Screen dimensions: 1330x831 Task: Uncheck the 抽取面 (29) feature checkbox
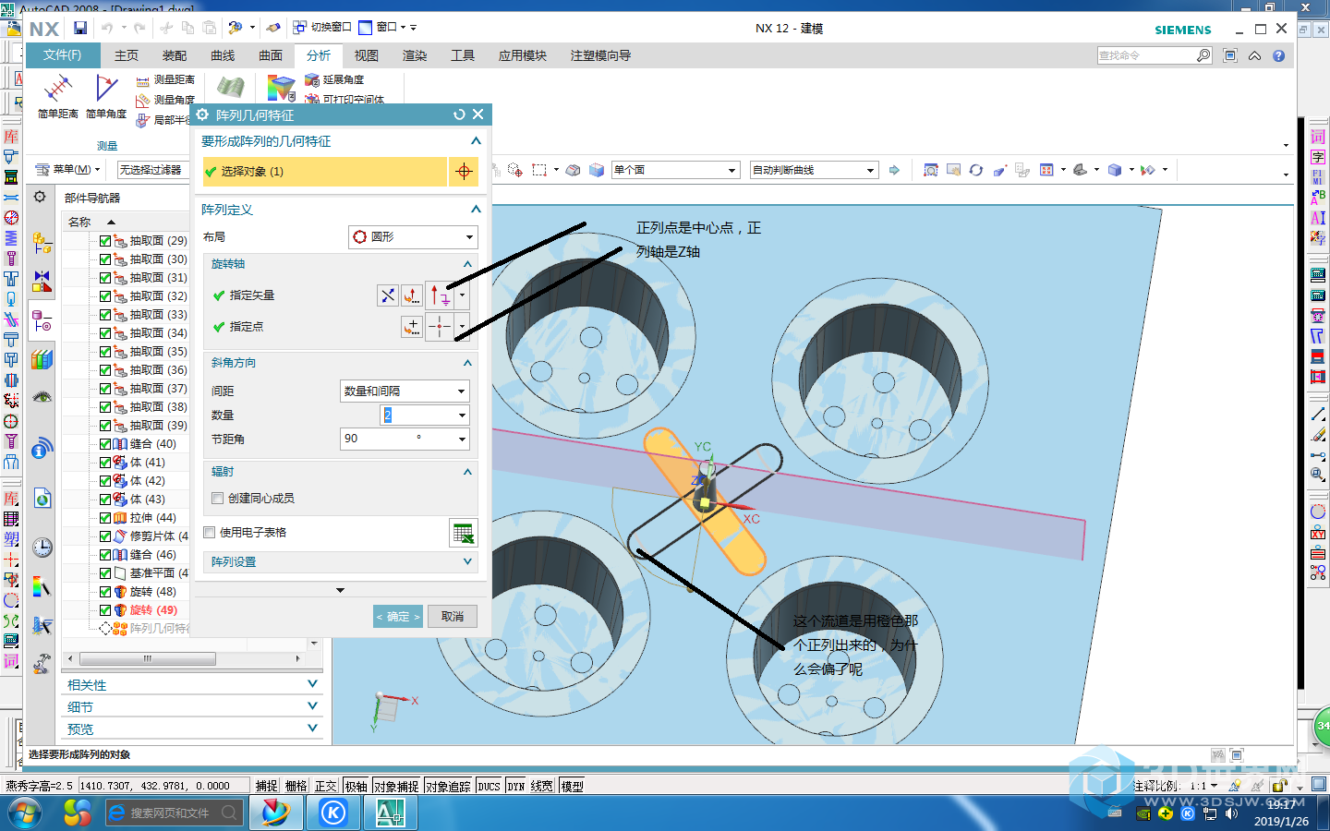105,241
